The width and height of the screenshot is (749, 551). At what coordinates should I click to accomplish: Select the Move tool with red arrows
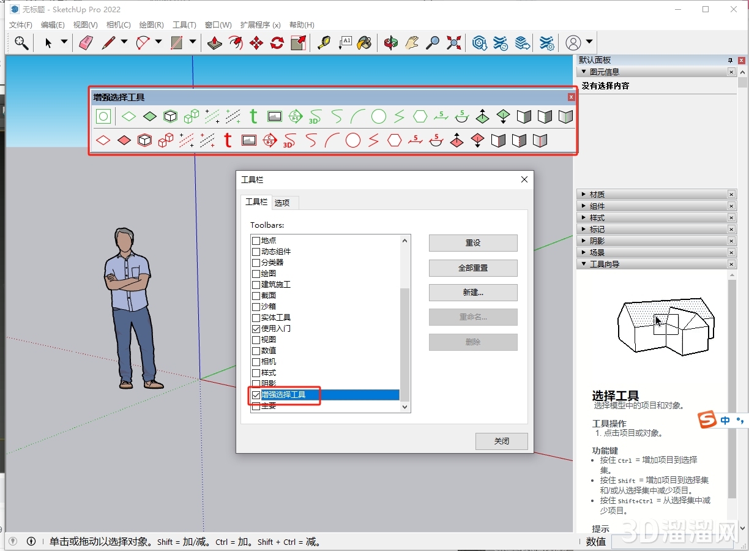256,43
